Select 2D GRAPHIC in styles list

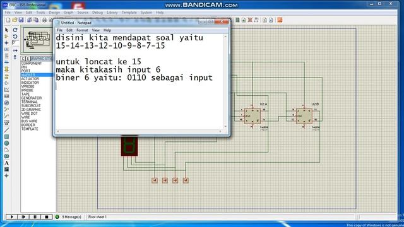31,110
